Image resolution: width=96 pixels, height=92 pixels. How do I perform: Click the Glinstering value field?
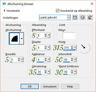click(x=41, y=72)
